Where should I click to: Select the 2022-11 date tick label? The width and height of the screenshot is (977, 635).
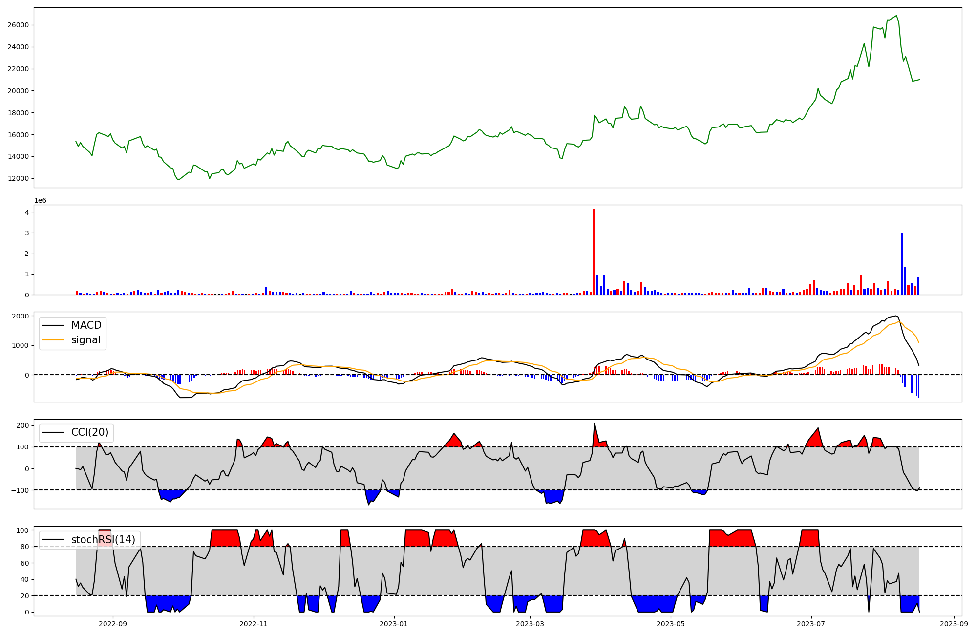(x=254, y=624)
